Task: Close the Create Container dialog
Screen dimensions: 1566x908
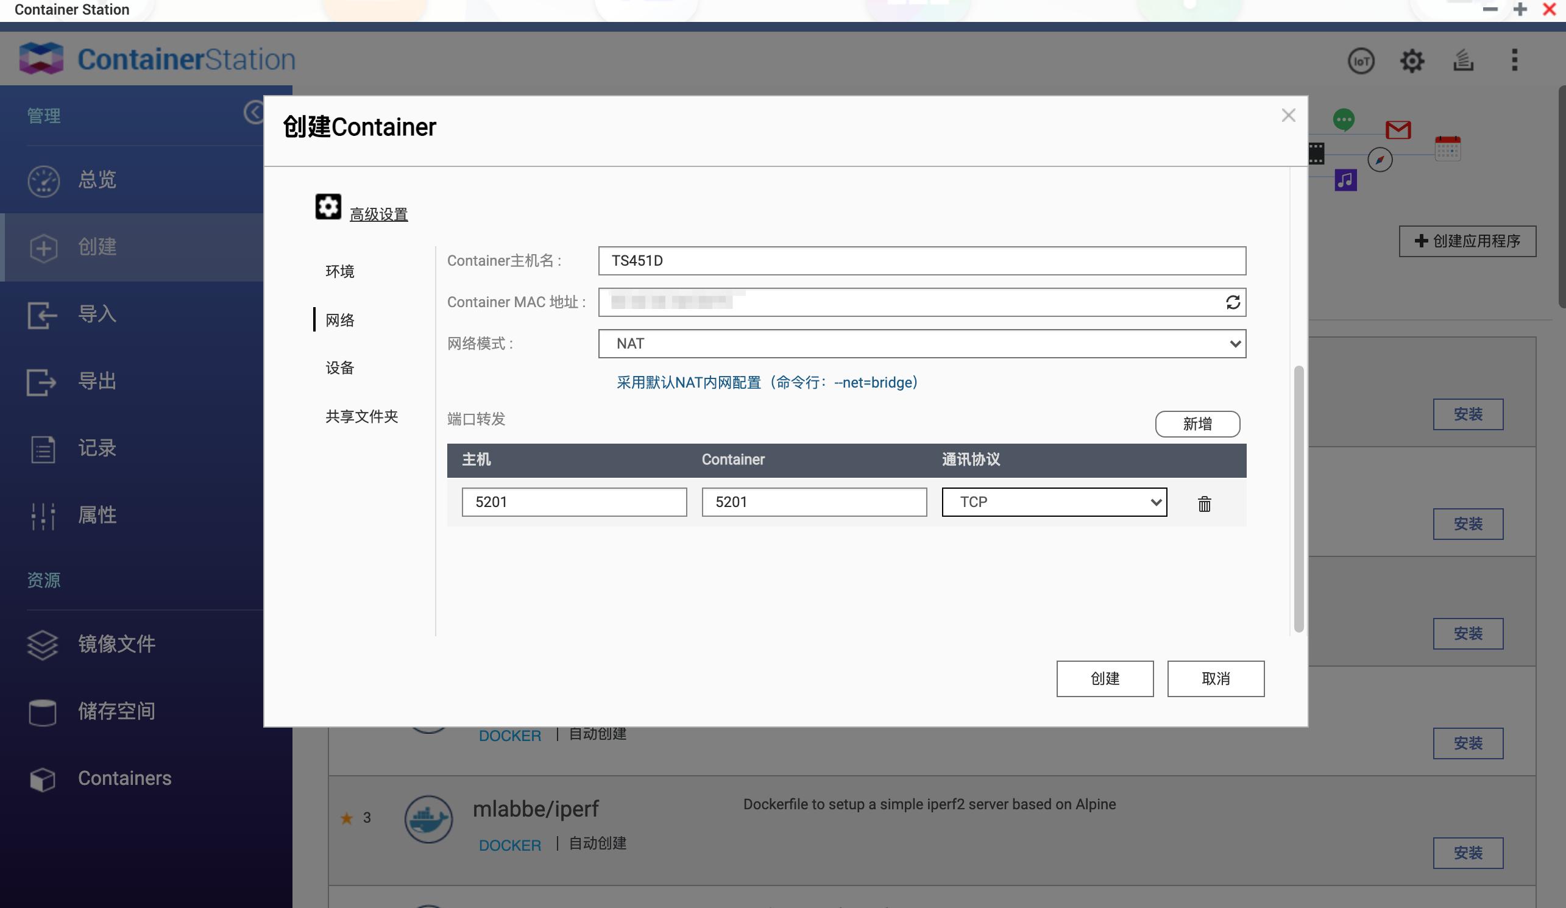Action: pos(1288,116)
